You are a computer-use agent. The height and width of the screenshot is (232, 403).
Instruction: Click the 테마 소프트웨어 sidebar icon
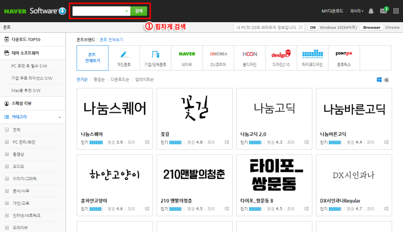pyautogui.click(x=7, y=53)
